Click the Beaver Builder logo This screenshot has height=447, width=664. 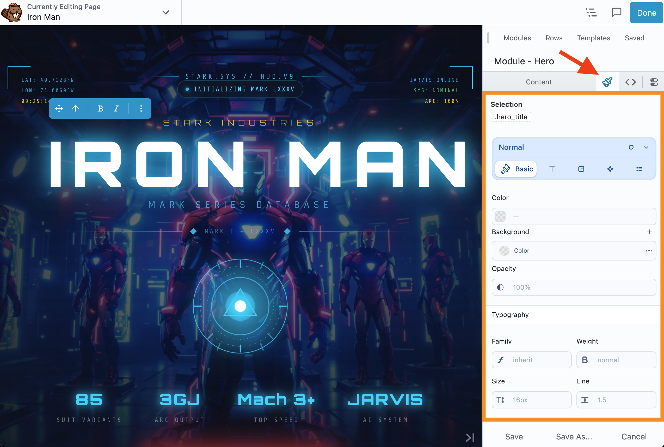11,13
